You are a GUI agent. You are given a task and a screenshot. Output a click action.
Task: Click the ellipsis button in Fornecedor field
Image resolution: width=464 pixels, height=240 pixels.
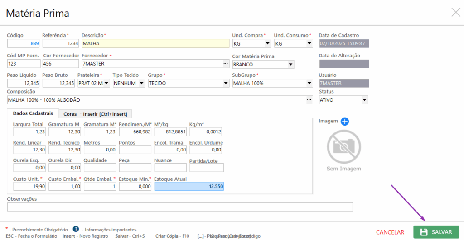[x=226, y=64]
